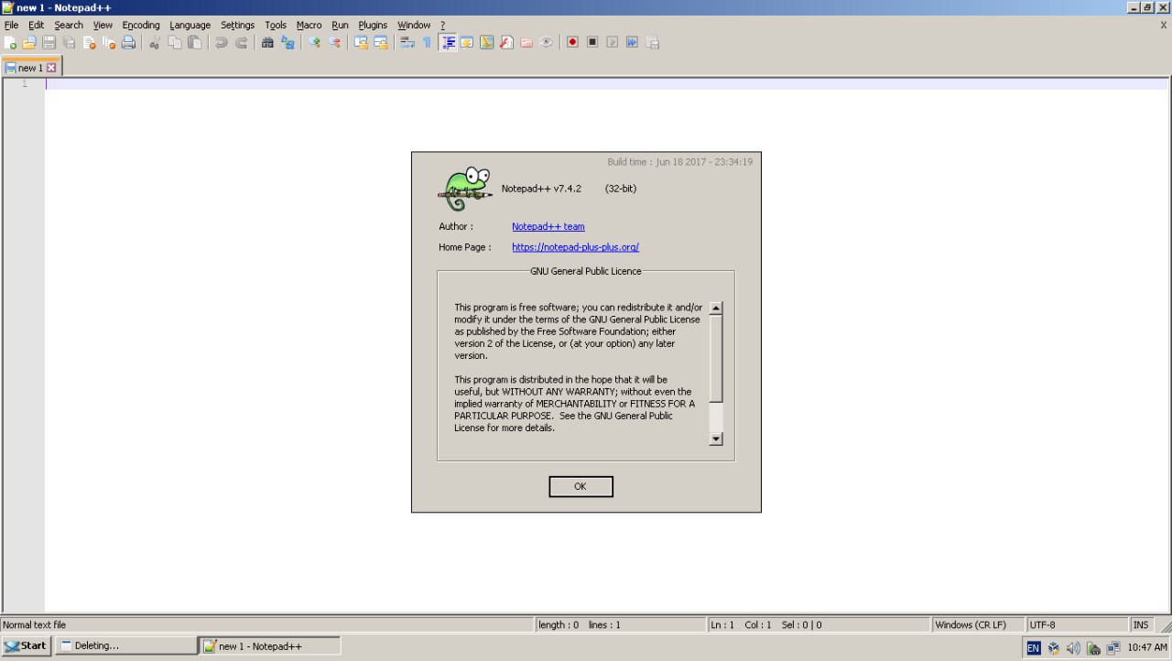The image size is (1172, 661).
Task: Open the Plugins menu
Action: pos(373,25)
